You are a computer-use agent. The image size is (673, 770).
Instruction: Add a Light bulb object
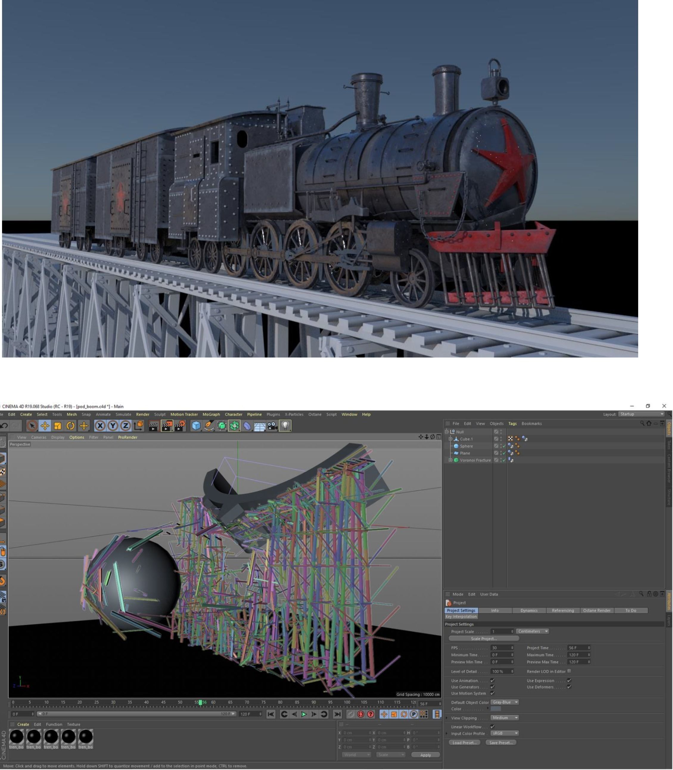[x=285, y=426]
